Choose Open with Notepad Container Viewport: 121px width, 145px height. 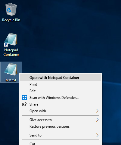coord(60,78)
